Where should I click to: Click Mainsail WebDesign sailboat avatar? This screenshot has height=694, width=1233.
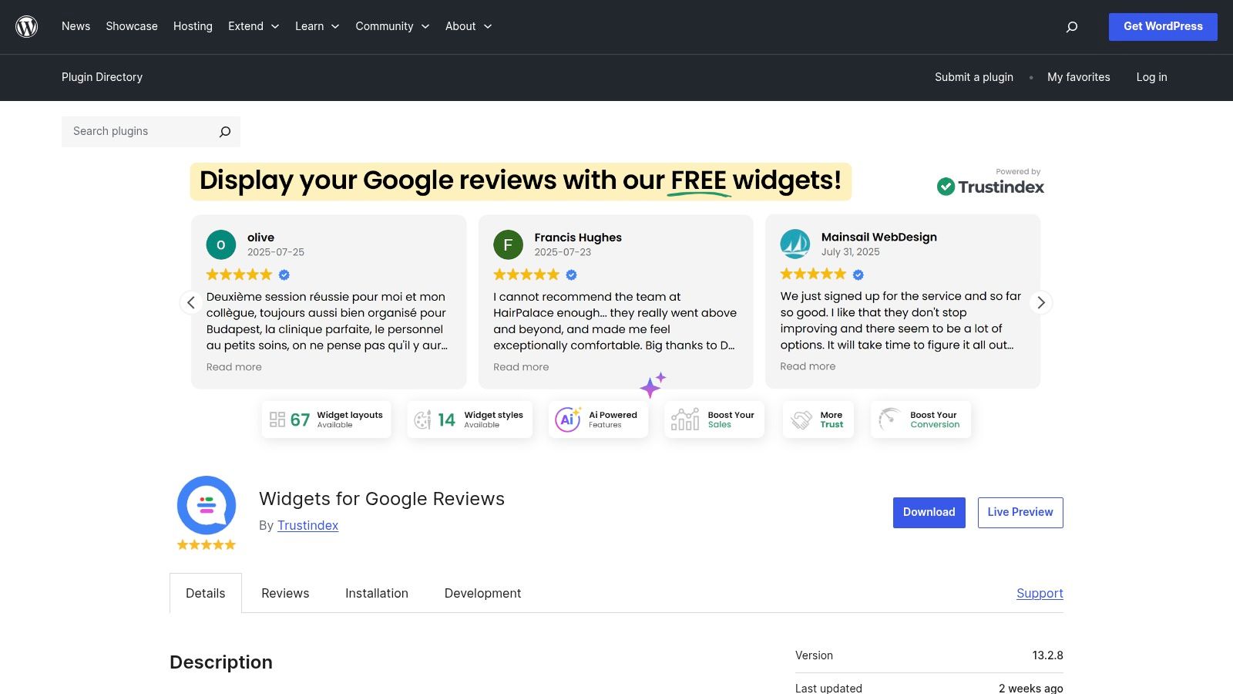[x=795, y=244]
